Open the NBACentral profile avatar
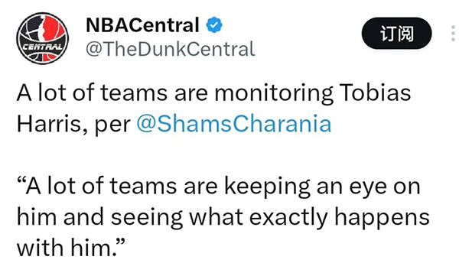This screenshot has width=459, height=276. click(x=42, y=38)
